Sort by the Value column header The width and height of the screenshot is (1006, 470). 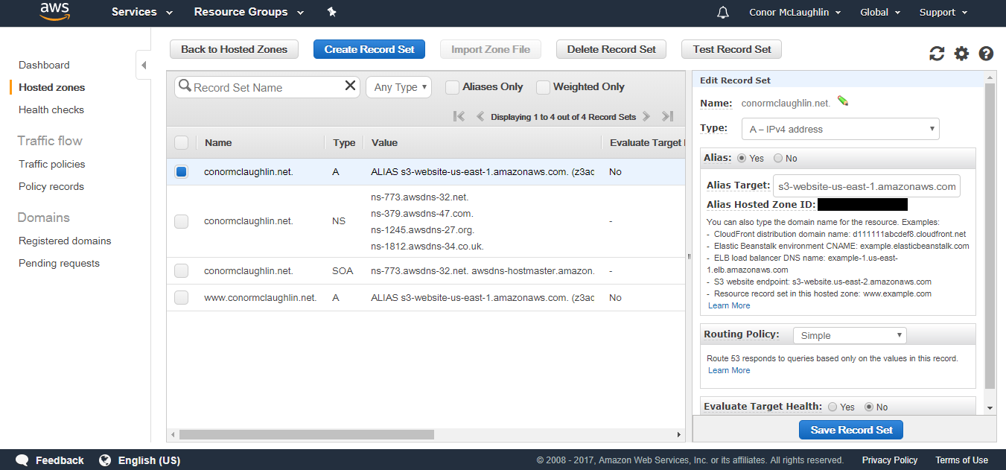pyautogui.click(x=384, y=142)
